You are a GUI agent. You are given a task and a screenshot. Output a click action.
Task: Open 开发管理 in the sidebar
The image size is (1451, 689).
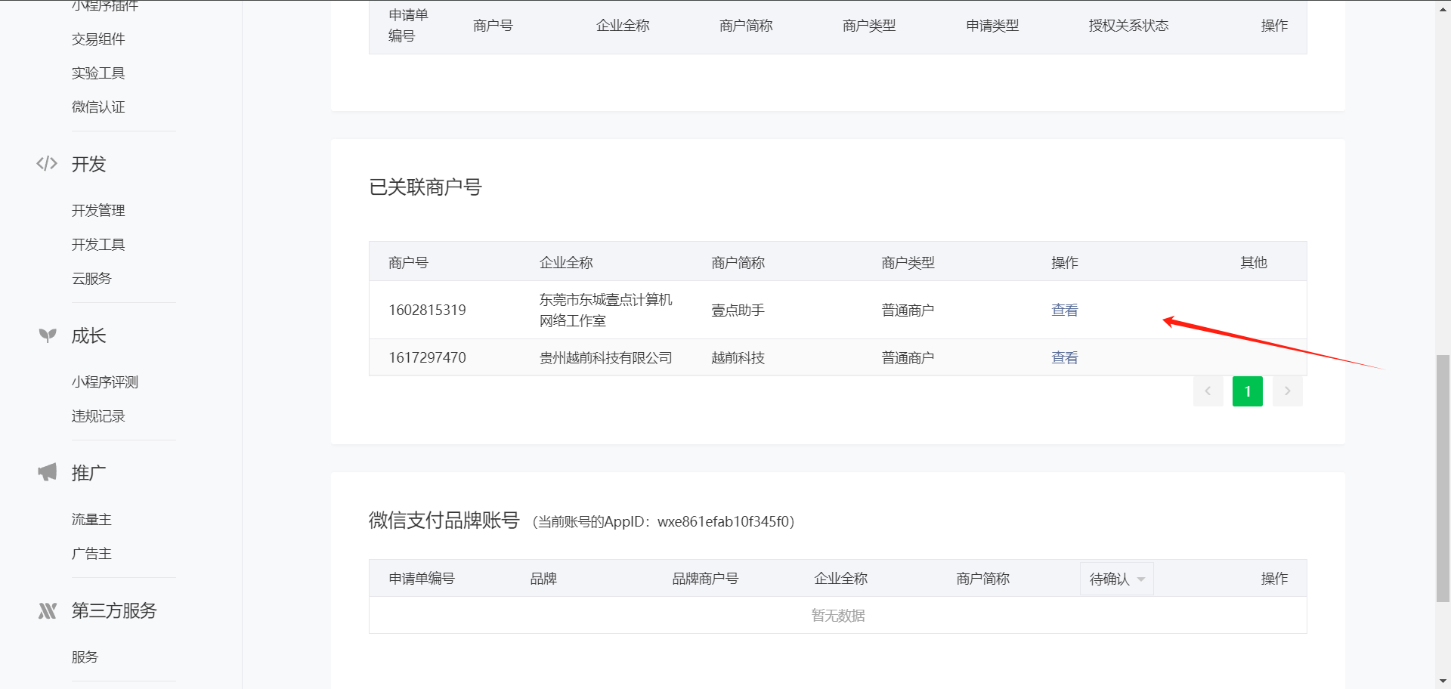pyautogui.click(x=98, y=211)
